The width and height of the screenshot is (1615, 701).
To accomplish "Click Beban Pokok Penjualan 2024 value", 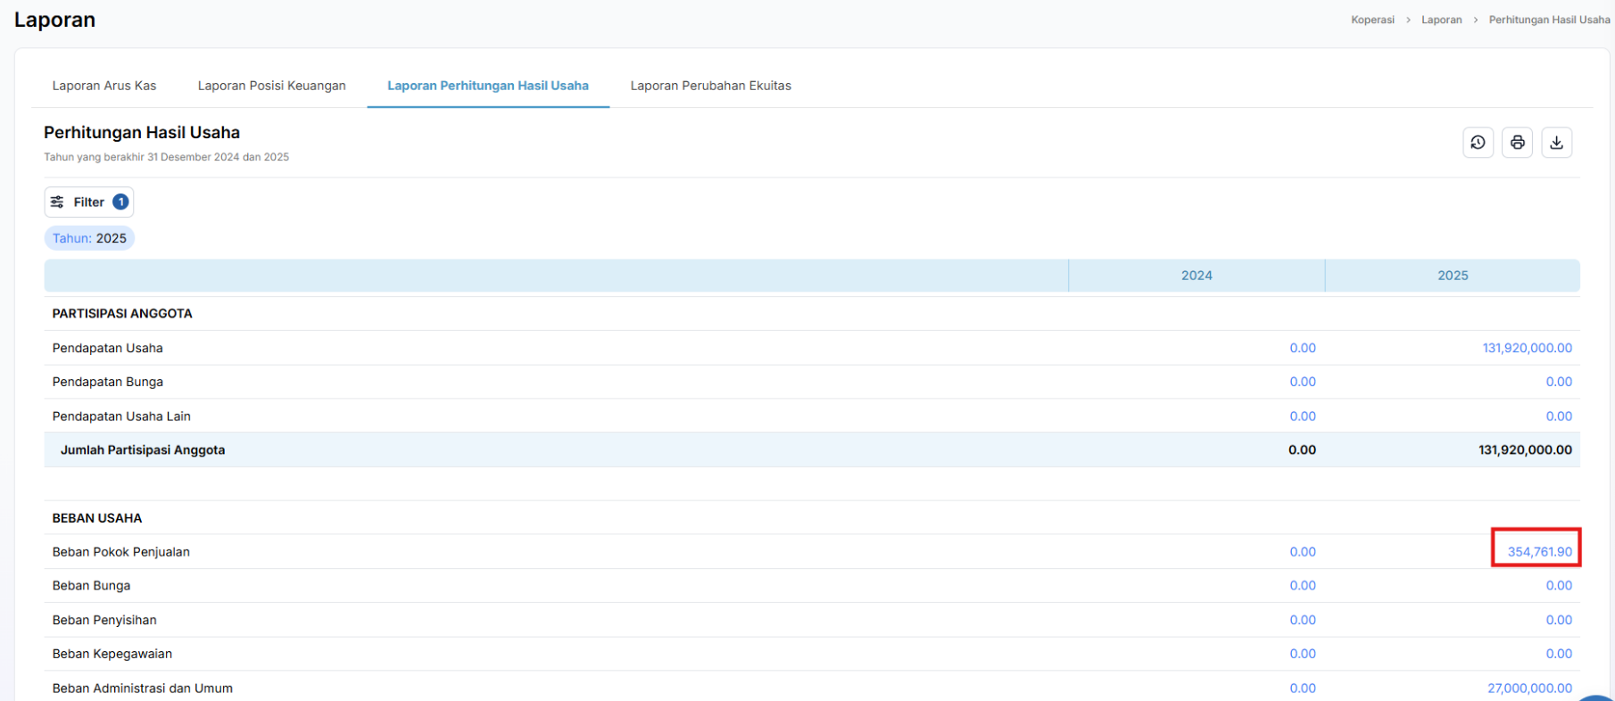I will (x=1303, y=552).
